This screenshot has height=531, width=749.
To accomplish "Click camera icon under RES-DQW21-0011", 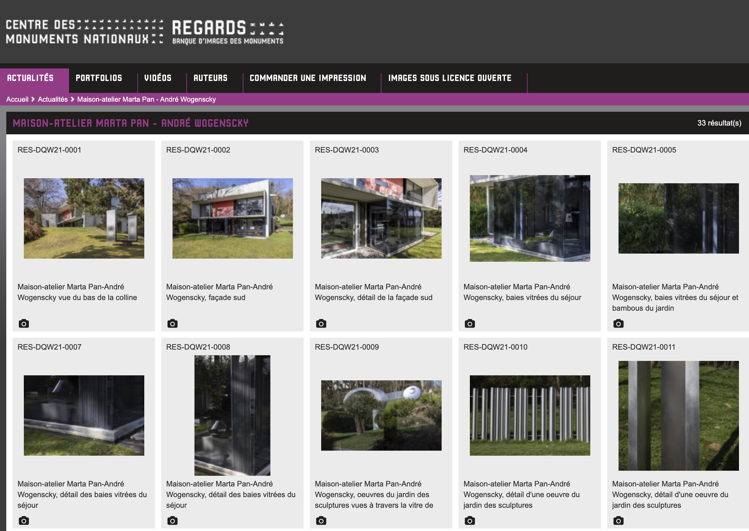I will (x=618, y=521).
